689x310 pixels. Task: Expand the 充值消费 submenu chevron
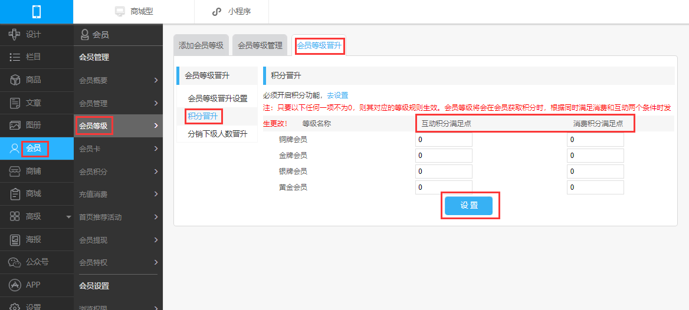click(156, 194)
